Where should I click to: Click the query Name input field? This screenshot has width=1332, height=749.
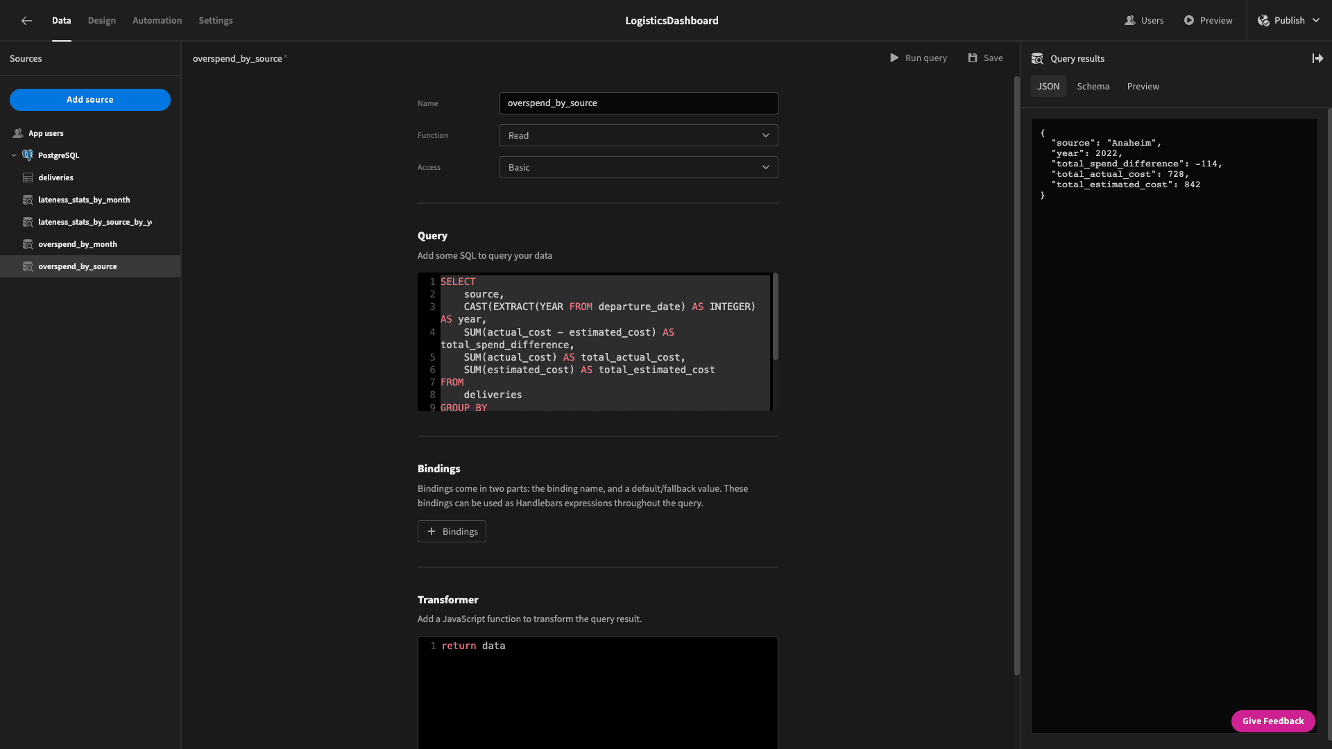point(638,103)
